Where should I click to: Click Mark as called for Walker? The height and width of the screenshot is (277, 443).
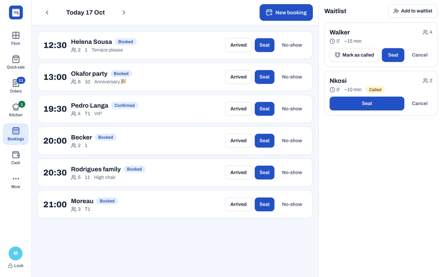click(354, 55)
